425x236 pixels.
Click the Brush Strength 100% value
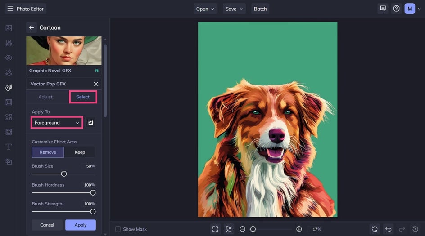[89, 204]
